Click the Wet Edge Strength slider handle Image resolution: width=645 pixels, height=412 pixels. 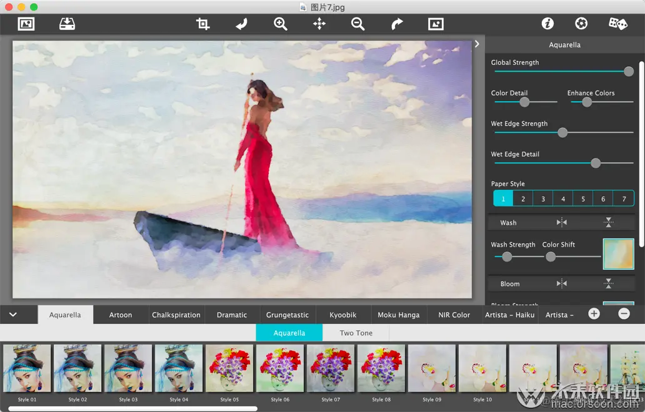(562, 133)
